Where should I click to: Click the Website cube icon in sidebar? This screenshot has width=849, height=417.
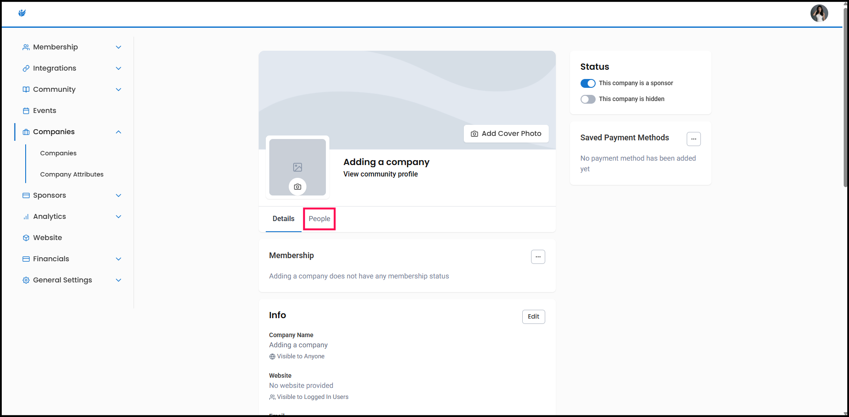point(26,238)
